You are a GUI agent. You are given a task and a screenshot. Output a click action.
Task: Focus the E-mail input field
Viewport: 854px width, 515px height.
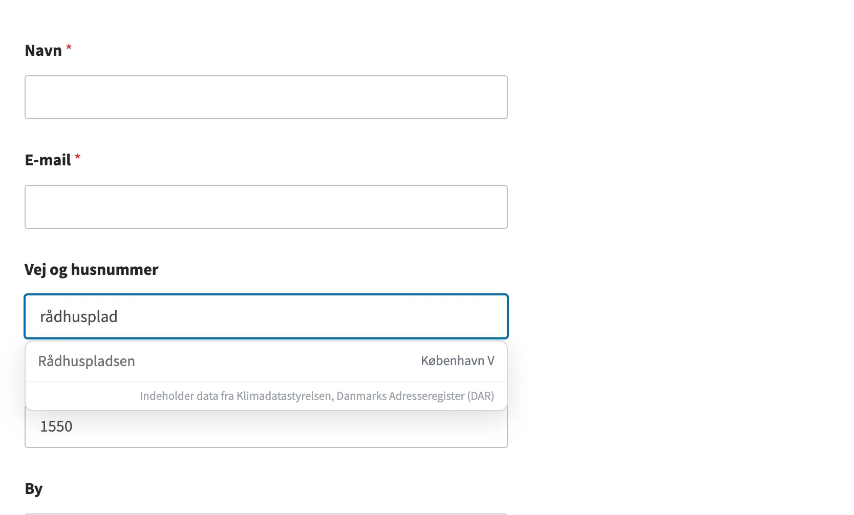pyautogui.click(x=266, y=207)
